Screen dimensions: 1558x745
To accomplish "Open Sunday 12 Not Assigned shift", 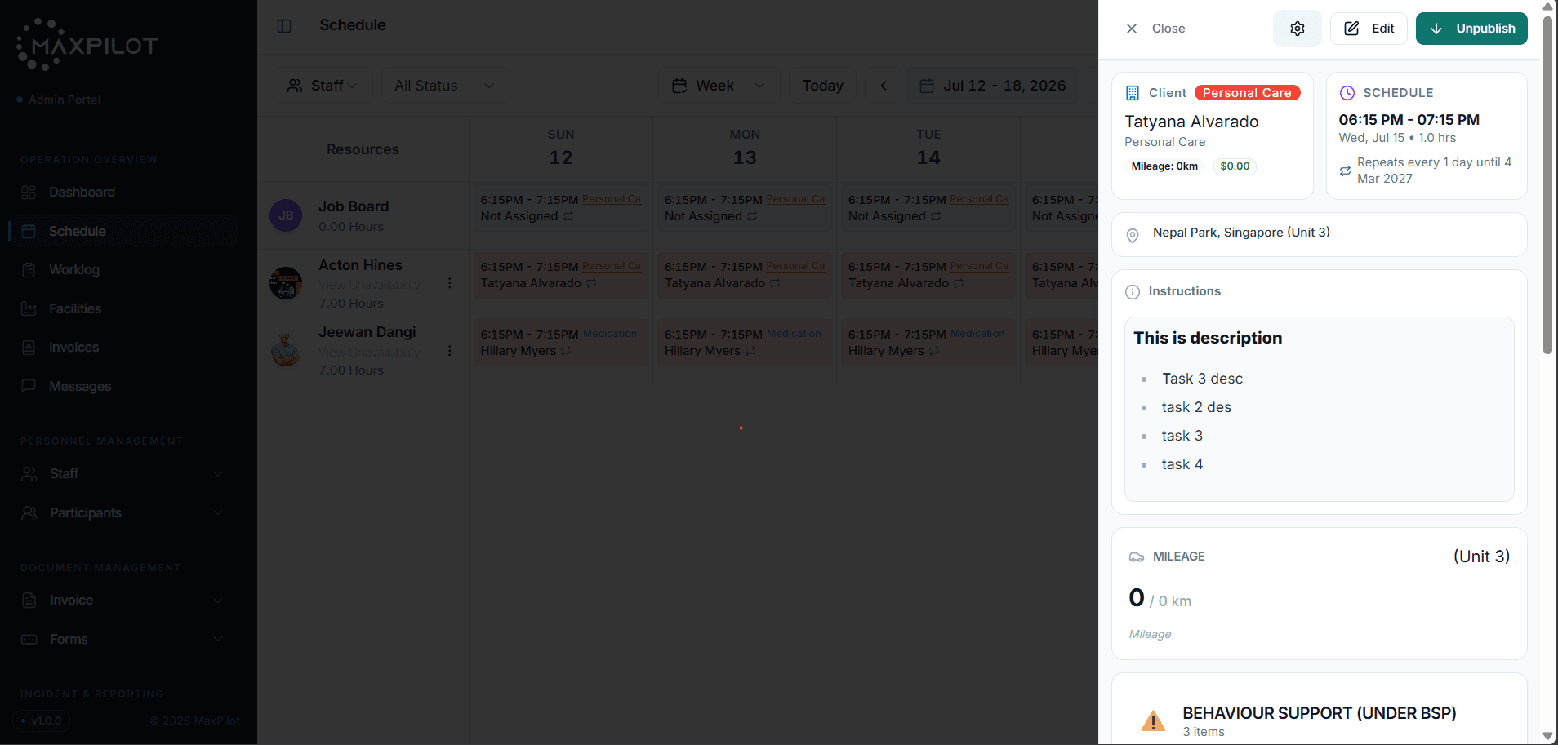I will (561, 208).
